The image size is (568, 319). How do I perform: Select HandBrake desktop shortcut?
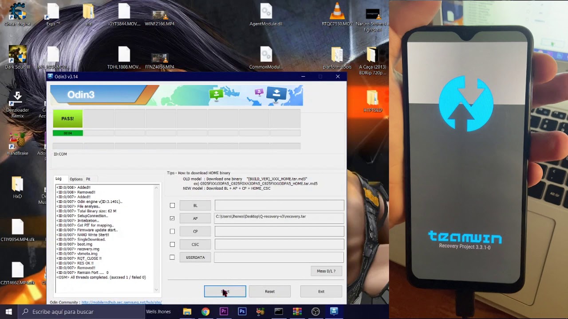tap(17, 144)
